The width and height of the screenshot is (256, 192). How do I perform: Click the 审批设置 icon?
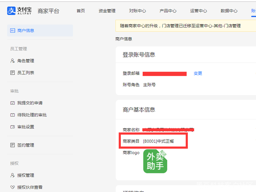pos(12,127)
